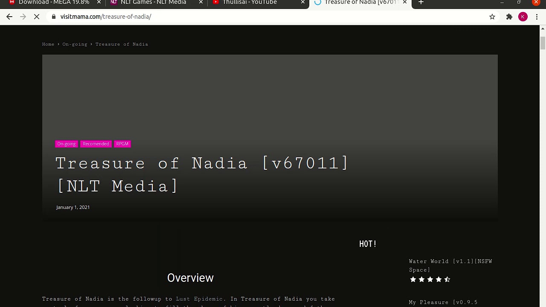Click the Treasure of Nadia page title
The image size is (546, 307).
202,175
